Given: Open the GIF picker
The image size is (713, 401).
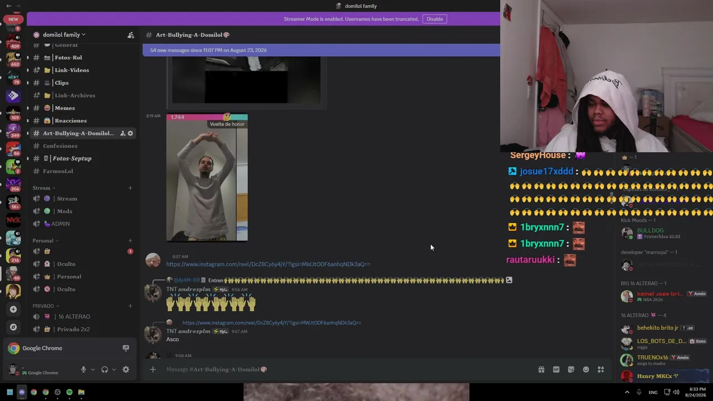Looking at the screenshot, I should [556, 369].
